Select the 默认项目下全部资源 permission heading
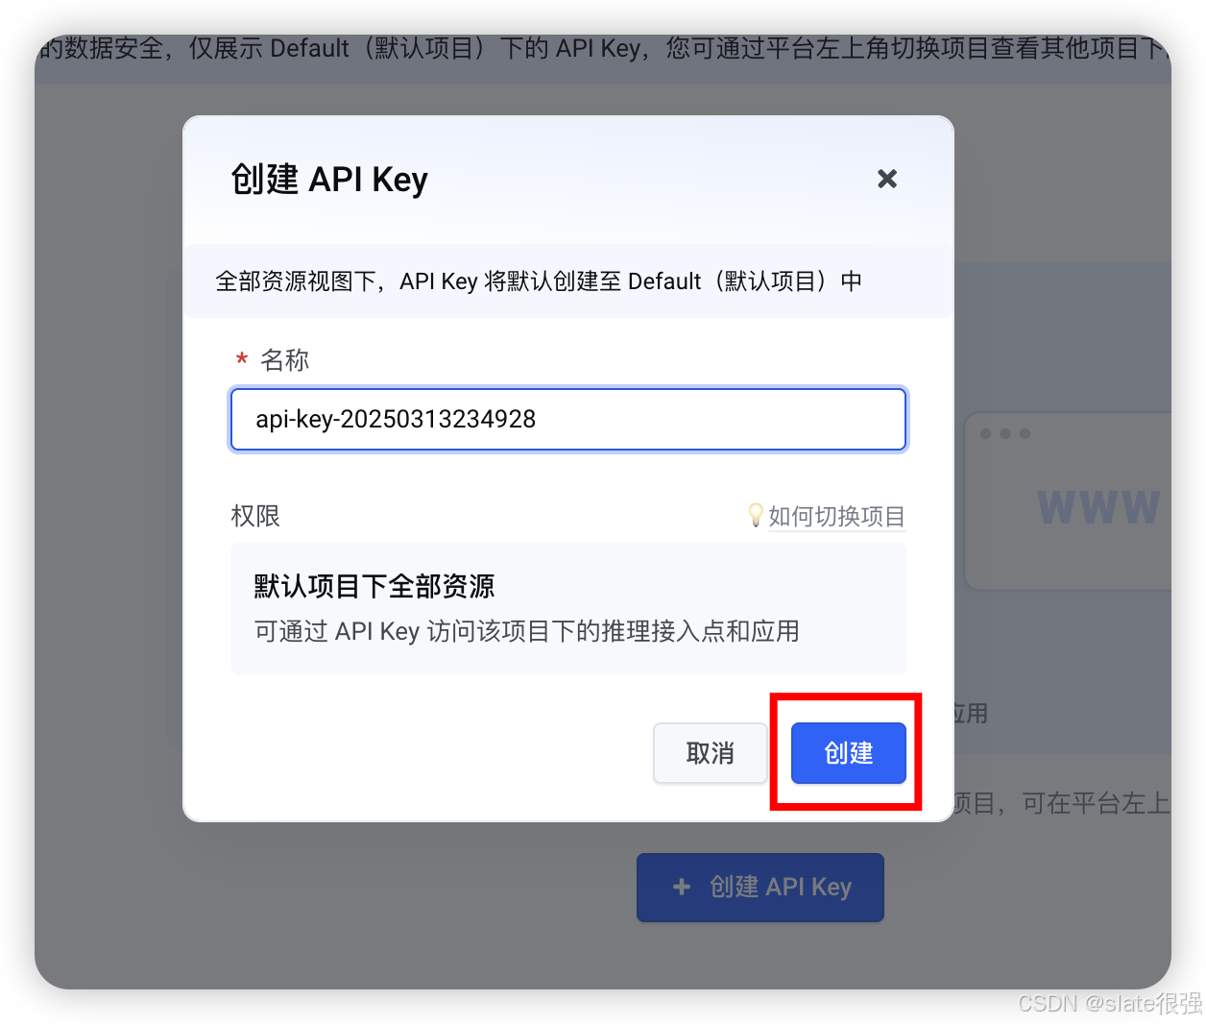Image resolution: width=1206 pixels, height=1024 pixels. point(374,586)
